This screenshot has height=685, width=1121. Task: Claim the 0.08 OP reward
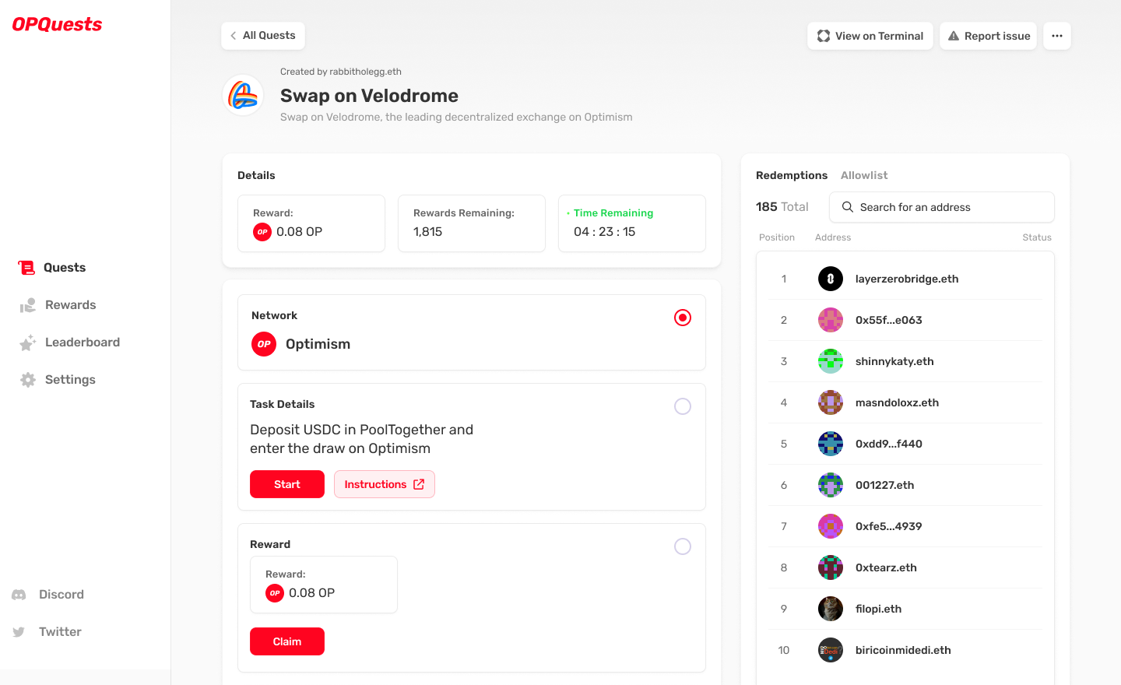pyautogui.click(x=286, y=641)
